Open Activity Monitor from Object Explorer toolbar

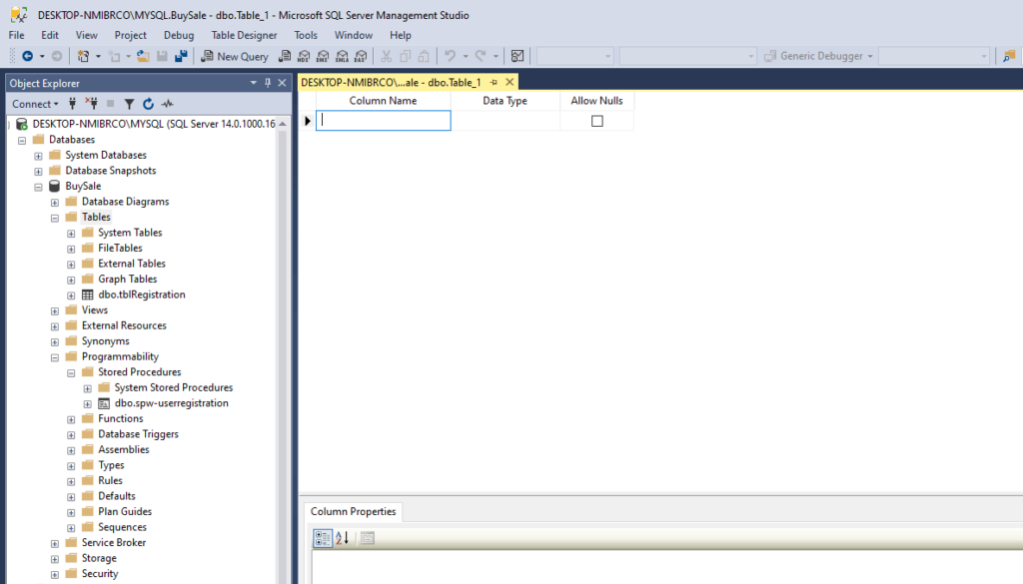(x=167, y=104)
